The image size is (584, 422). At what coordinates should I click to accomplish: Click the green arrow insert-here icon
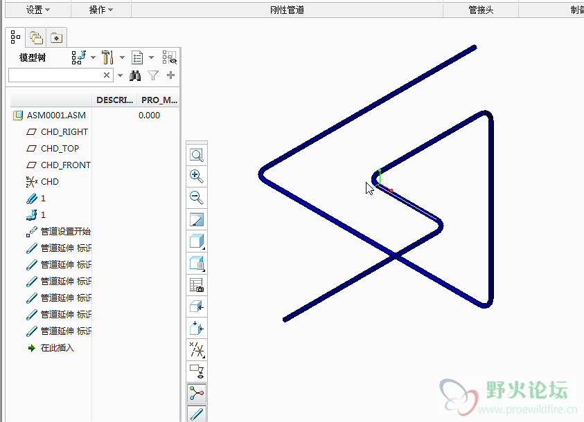[x=32, y=348]
